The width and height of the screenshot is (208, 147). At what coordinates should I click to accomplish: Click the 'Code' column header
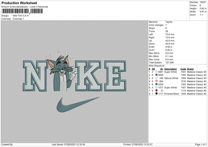tap(183, 69)
